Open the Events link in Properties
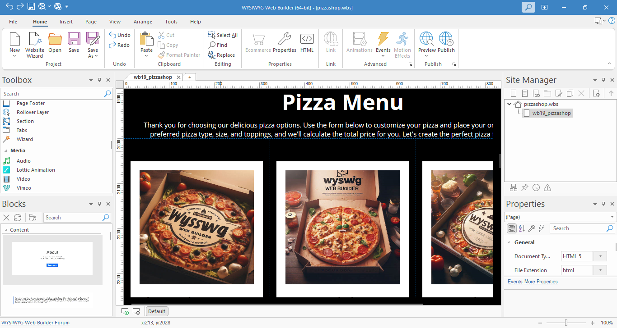 [515, 282]
